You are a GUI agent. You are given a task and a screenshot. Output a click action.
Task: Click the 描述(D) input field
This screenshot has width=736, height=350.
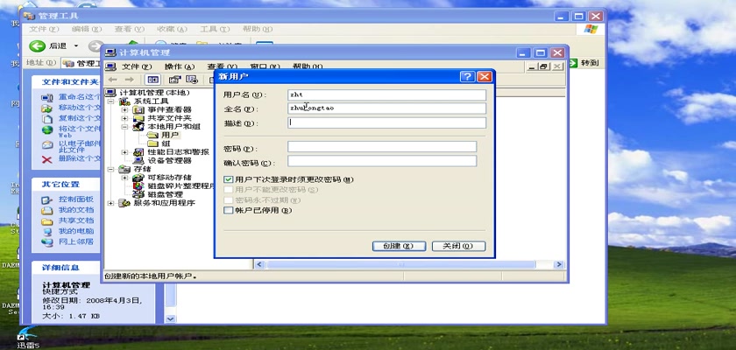click(386, 122)
